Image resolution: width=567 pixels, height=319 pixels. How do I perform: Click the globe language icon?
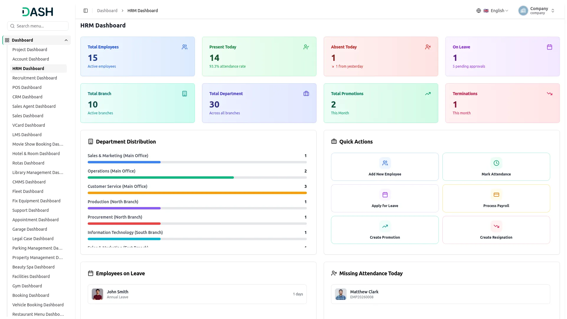coord(478,11)
